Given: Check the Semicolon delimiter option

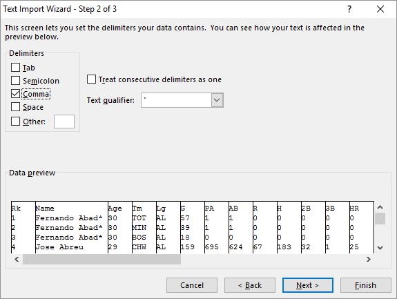Looking at the screenshot, I should (x=15, y=81).
